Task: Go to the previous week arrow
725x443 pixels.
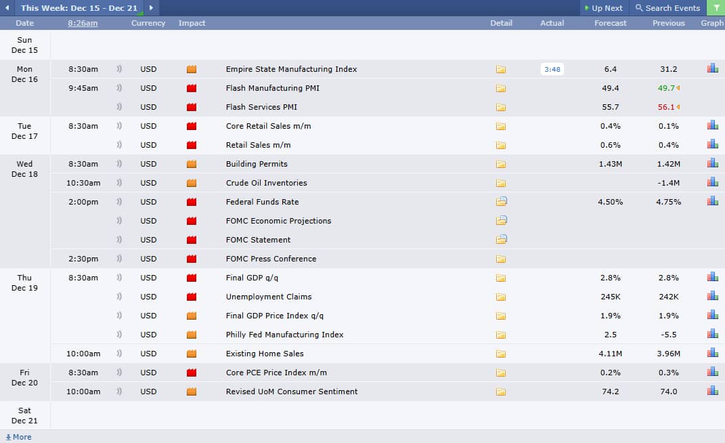Action: (7, 8)
